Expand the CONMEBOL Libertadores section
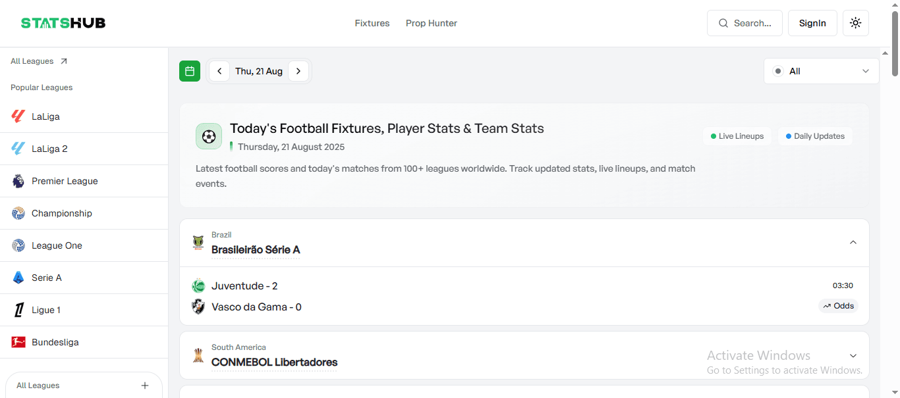The width and height of the screenshot is (900, 398). [x=853, y=356]
